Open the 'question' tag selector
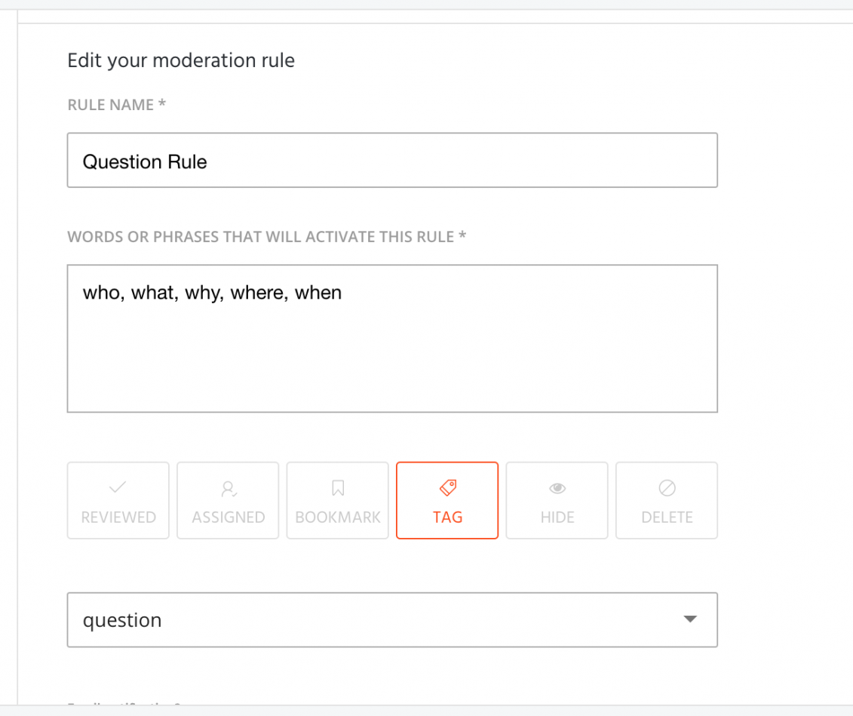Image resolution: width=853 pixels, height=716 pixels. (392, 619)
